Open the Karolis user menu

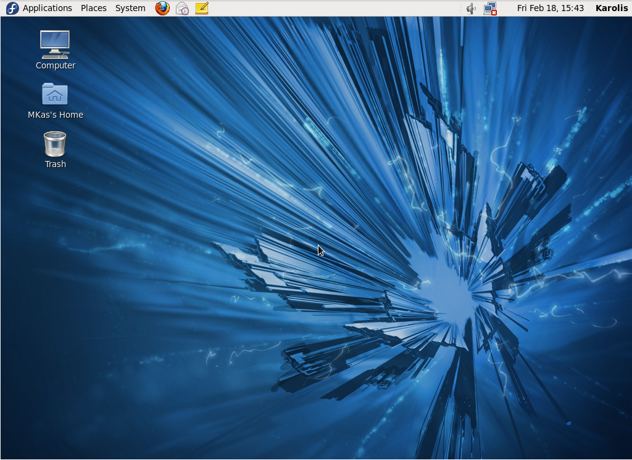(612, 8)
